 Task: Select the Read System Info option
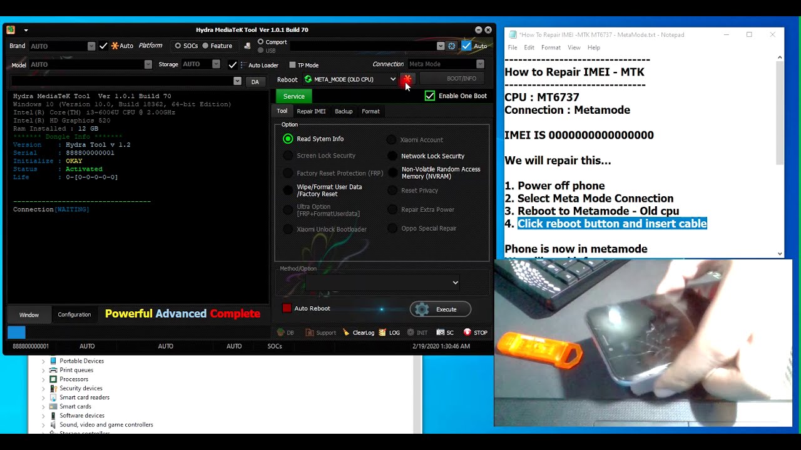(x=288, y=139)
